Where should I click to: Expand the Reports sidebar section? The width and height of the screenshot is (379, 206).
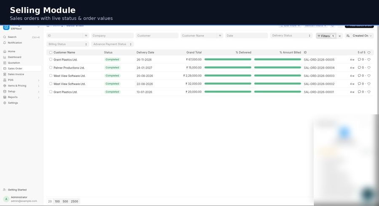39,98
